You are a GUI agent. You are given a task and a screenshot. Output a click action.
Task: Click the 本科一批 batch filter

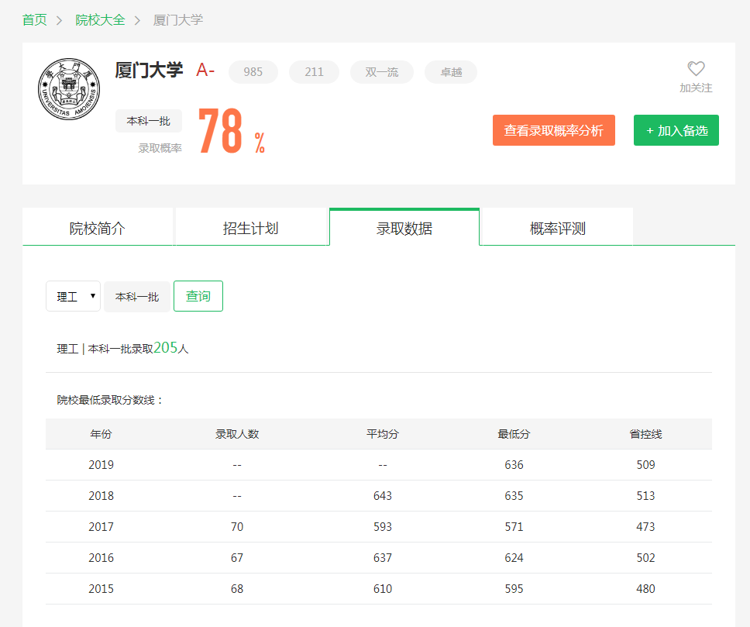pos(137,297)
